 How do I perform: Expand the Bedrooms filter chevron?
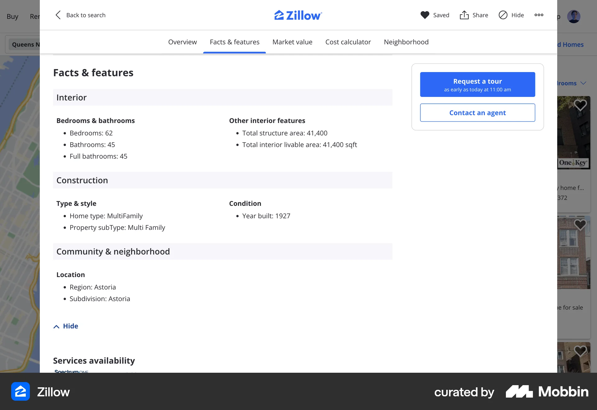pos(583,83)
